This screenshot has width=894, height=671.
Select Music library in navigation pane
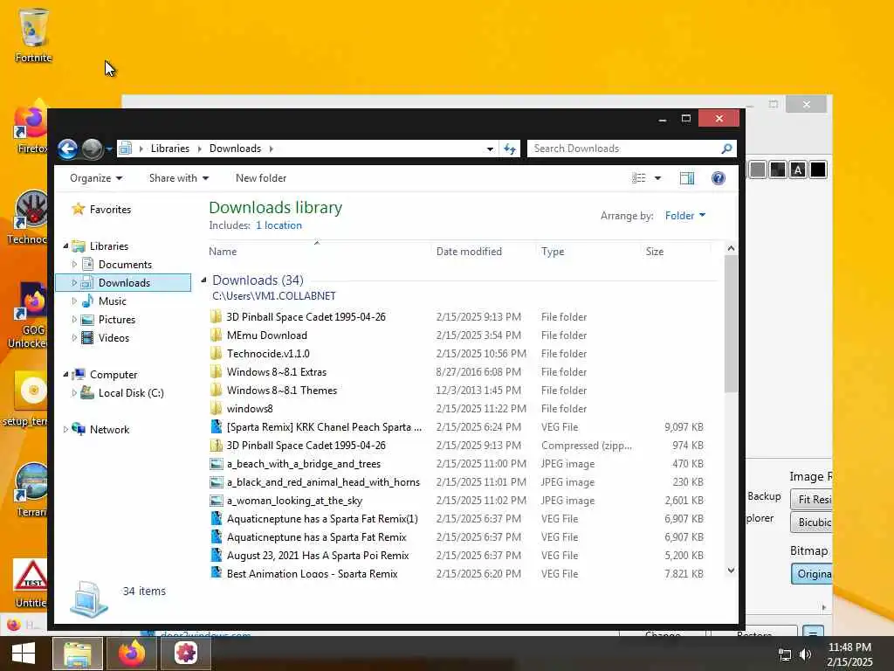tap(112, 301)
